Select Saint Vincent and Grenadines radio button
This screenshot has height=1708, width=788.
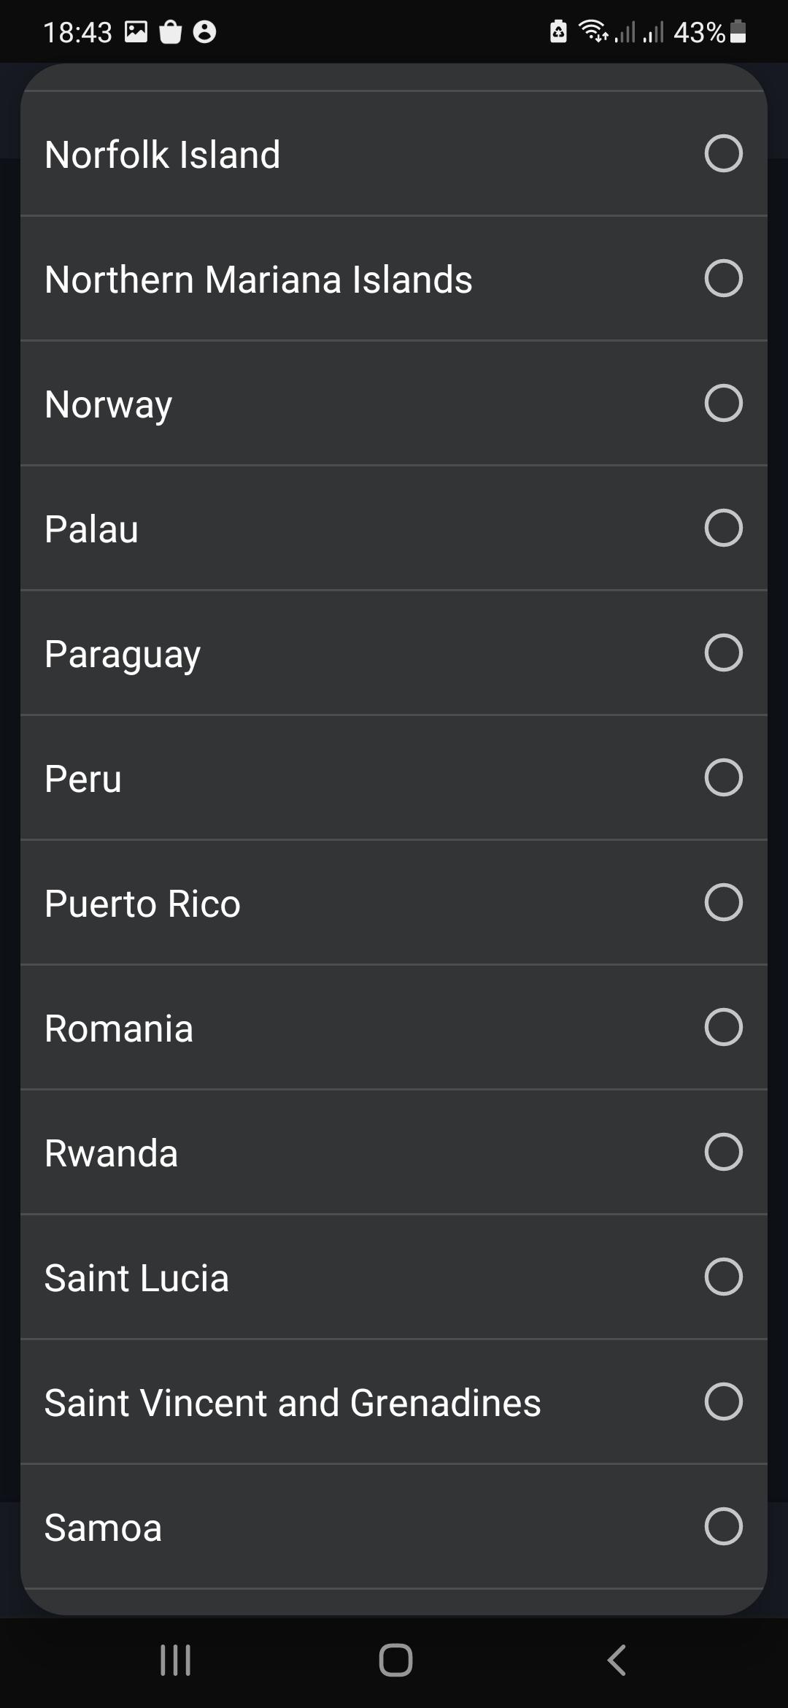coord(723,1401)
